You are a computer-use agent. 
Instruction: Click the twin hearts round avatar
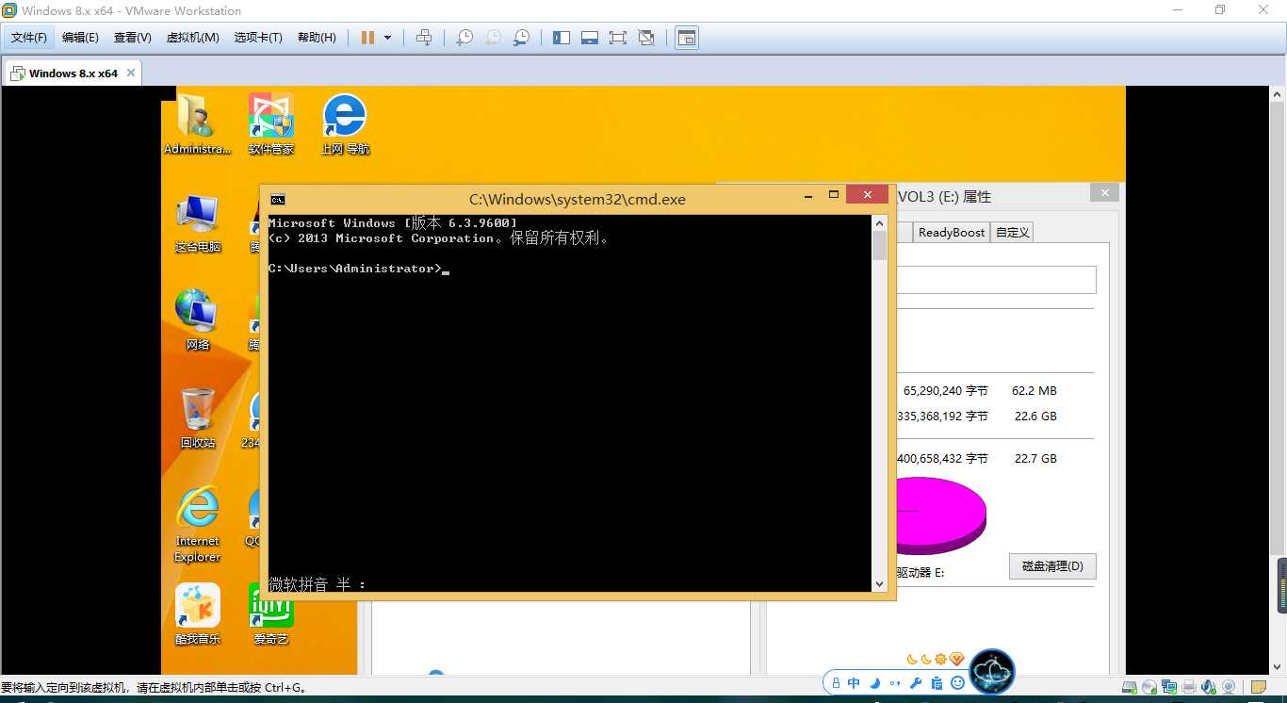click(x=991, y=672)
